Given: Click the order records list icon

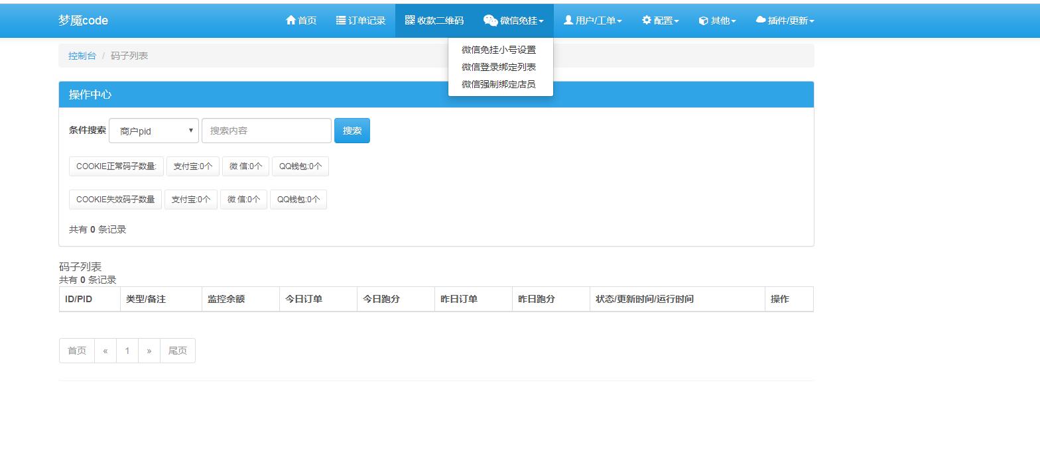Looking at the screenshot, I should [x=341, y=21].
